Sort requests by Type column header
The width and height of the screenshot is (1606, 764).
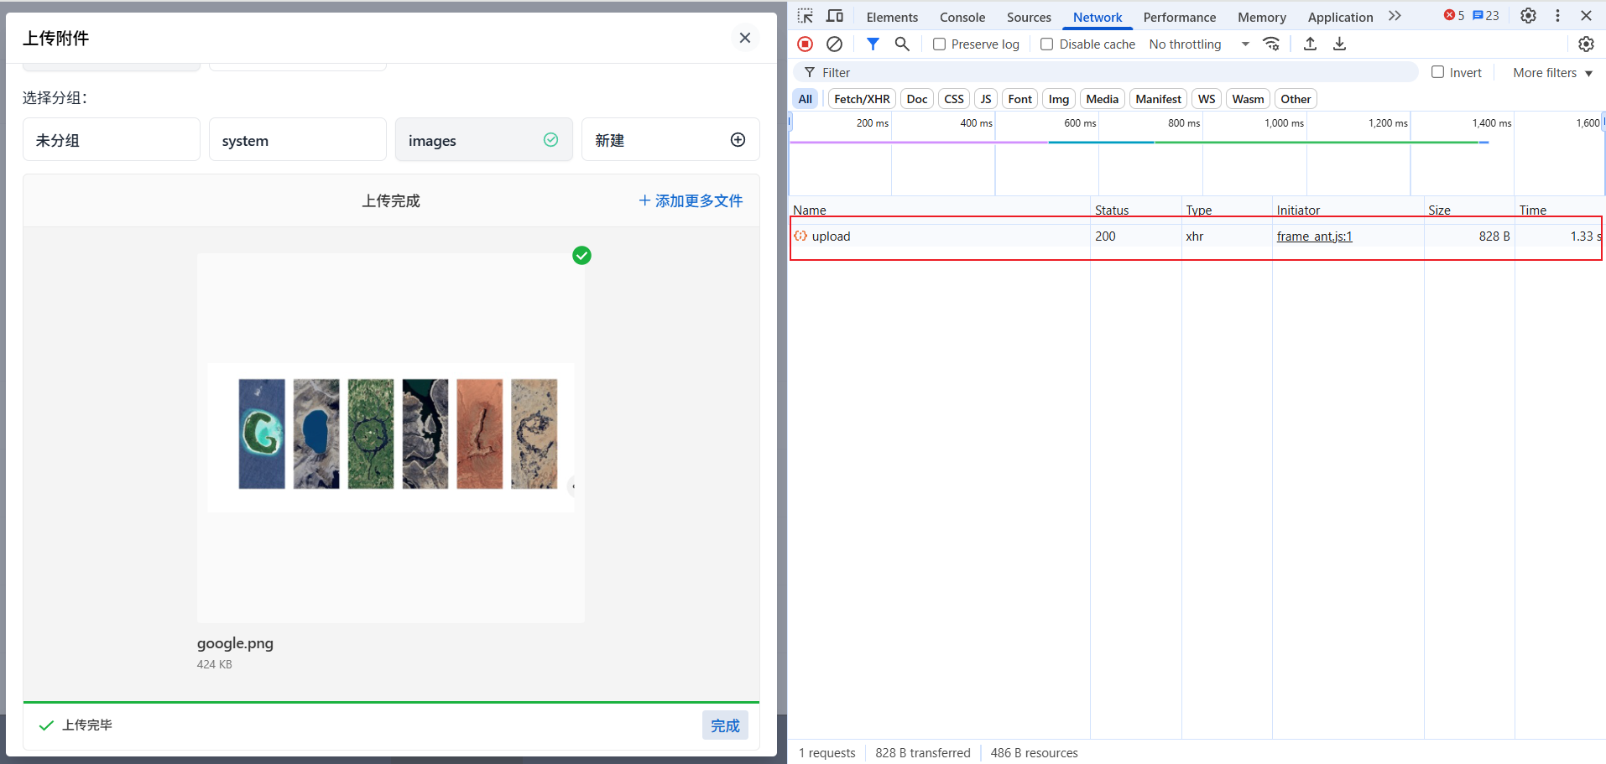tap(1227, 210)
